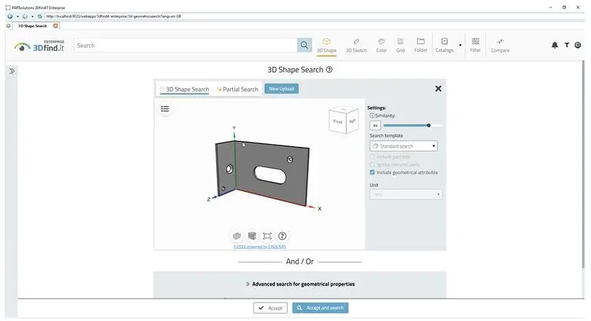This screenshot has height=321, width=591.
Task: Click the Similarity value field
Action: click(375, 126)
